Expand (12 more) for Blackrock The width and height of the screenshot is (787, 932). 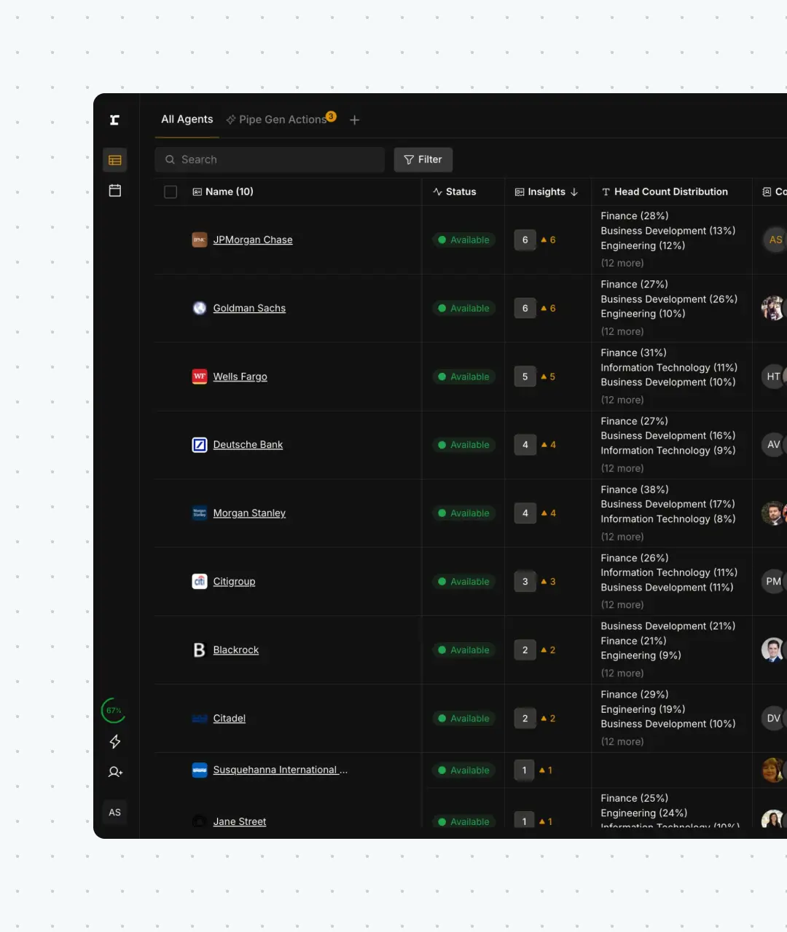[622, 674]
